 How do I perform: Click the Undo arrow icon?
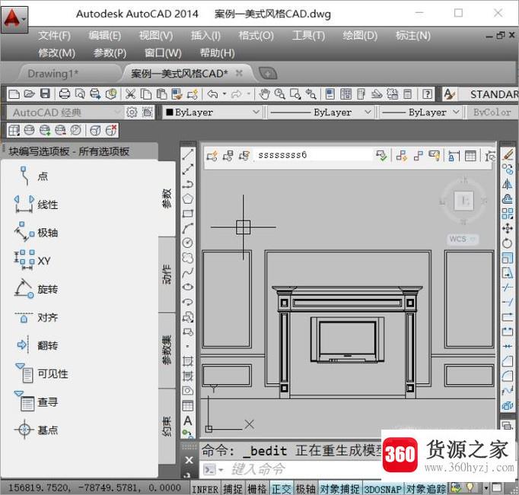[x=212, y=94]
